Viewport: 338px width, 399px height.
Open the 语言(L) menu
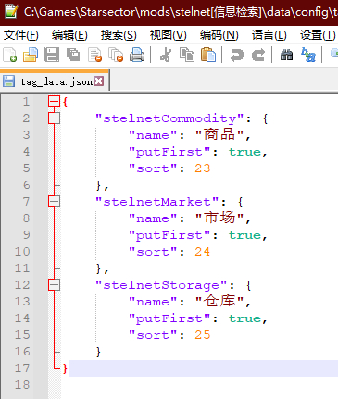coord(269,35)
